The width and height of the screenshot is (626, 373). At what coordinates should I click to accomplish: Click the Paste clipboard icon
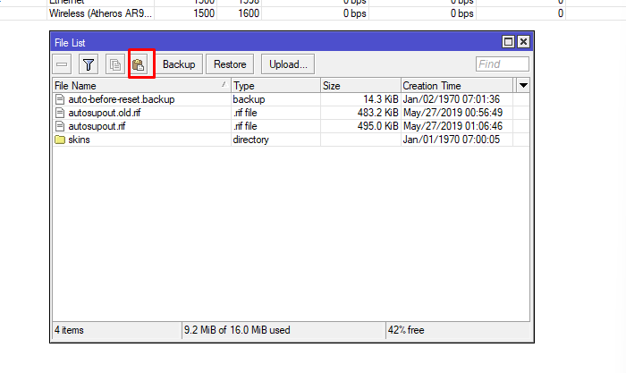[140, 64]
